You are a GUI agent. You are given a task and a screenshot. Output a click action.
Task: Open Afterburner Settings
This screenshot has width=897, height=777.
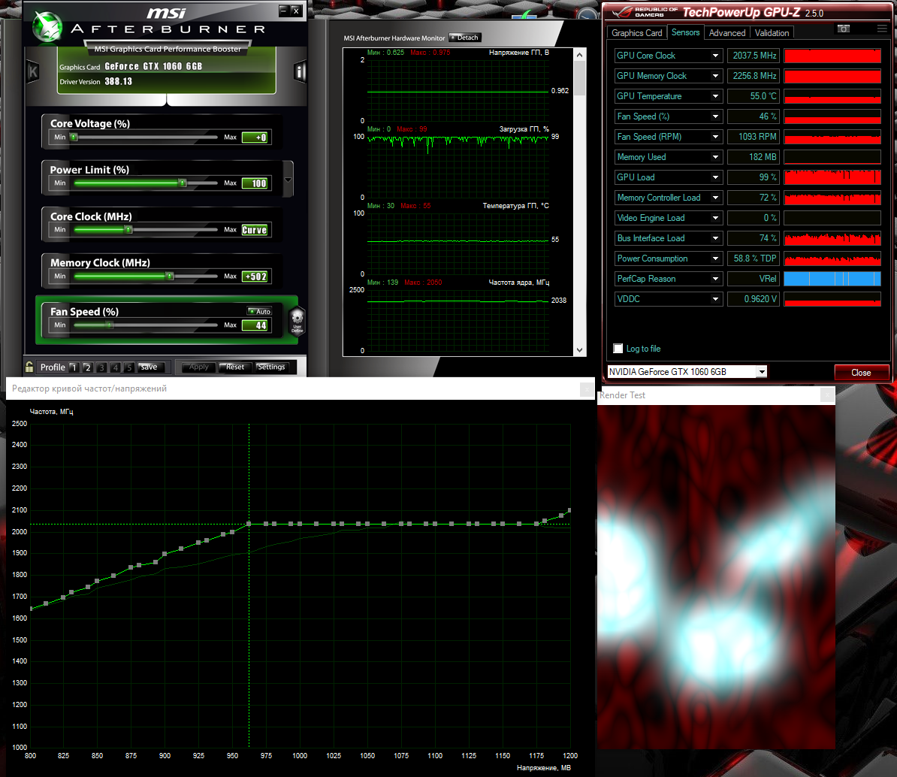(x=273, y=367)
